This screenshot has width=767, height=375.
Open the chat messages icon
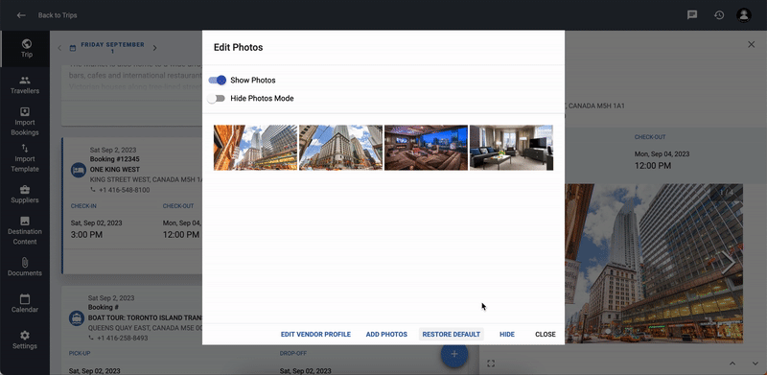click(692, 15)
